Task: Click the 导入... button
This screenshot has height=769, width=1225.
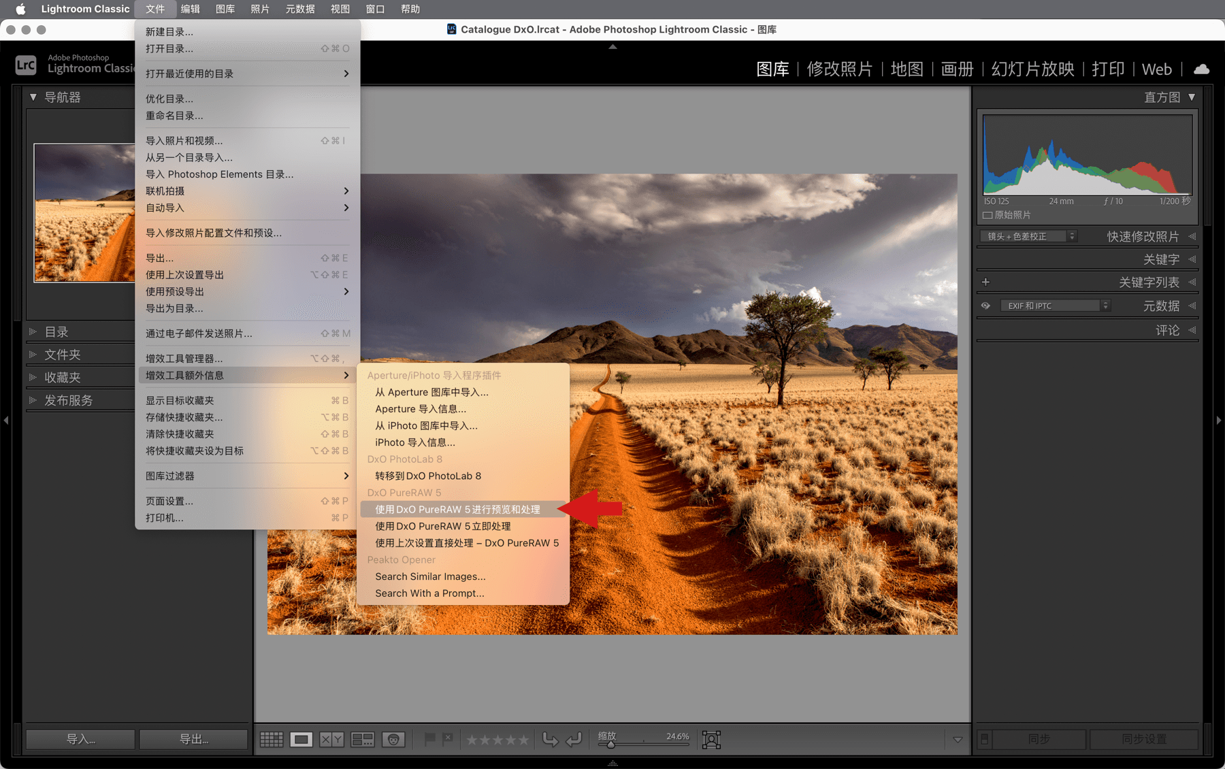Action: pyautogui.click(x=80, y=739)
